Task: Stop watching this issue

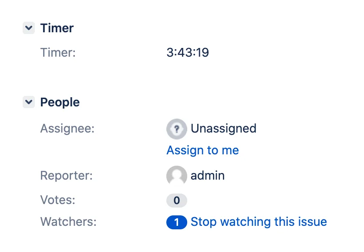Action: coord(259,222)
